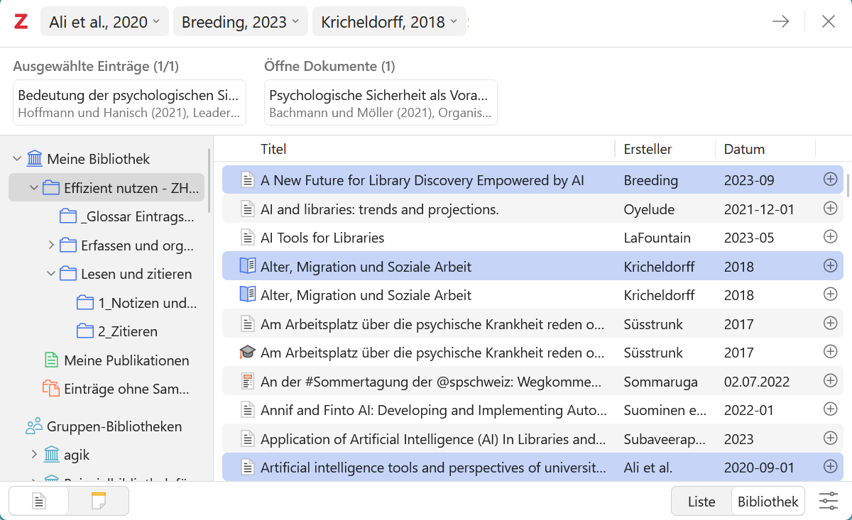Image resolution: width=852 pixels, height=520 pixels.
Task: Switch to items view document icon
Action: point(39,501)
